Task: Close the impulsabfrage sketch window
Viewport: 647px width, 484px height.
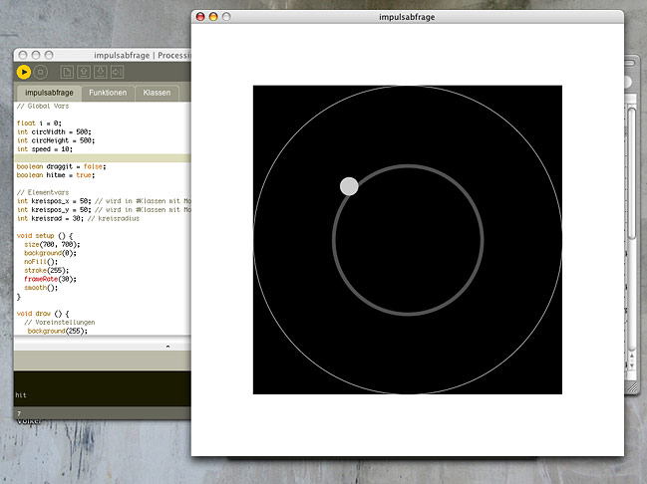Action: [199, 17]
